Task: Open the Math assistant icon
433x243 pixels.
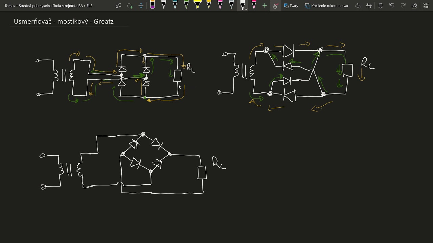Action: 369,6
